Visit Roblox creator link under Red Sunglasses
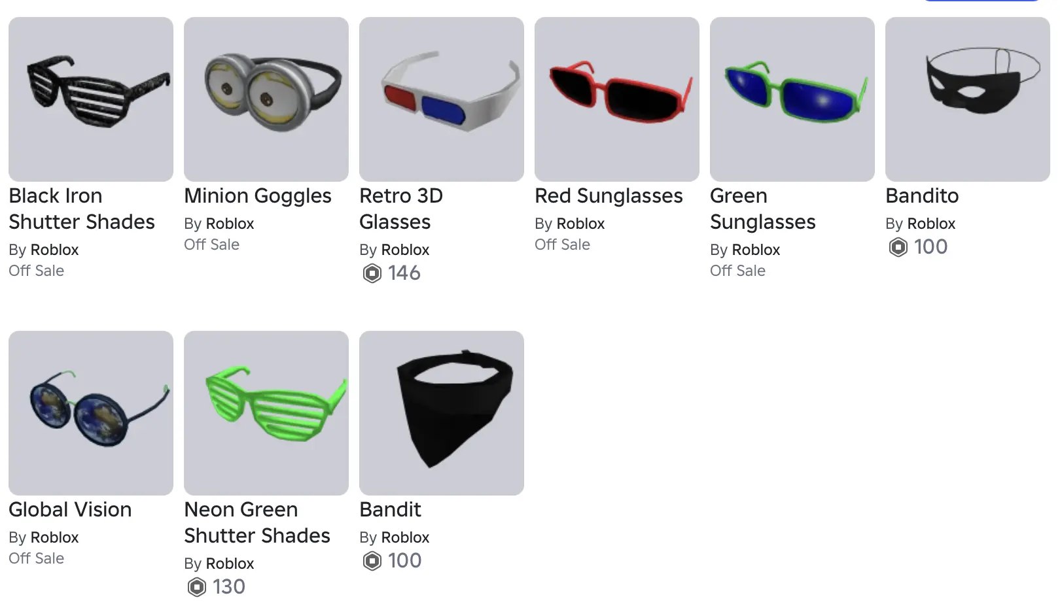This screenshot has height=608, width=1060. click(580, 224)
